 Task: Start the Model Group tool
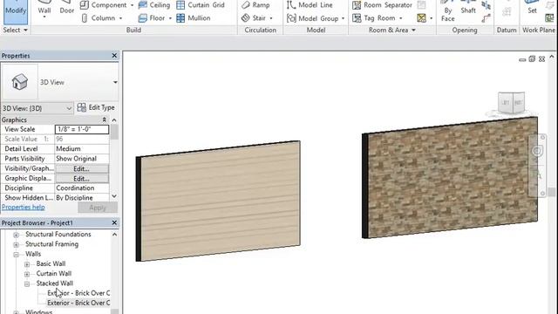(313, 18)
